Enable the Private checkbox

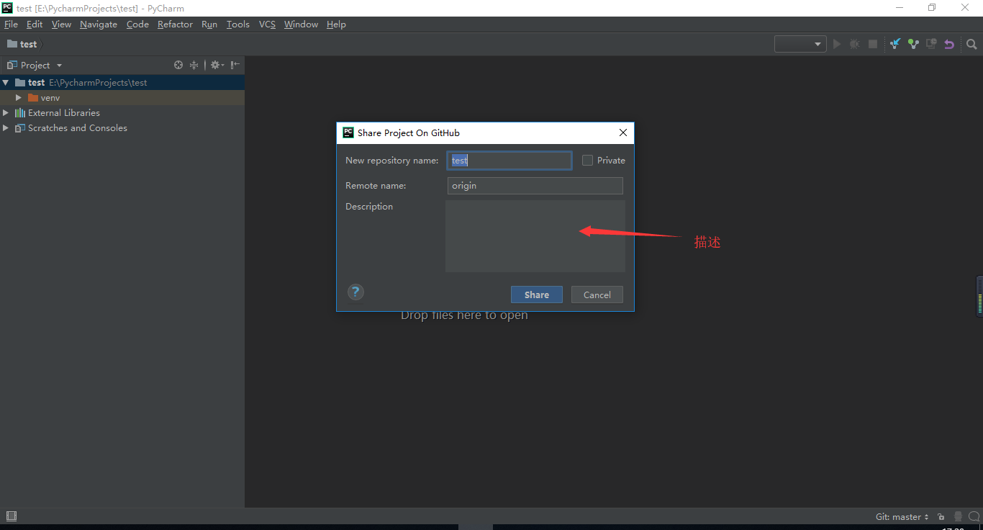point(587,161)
